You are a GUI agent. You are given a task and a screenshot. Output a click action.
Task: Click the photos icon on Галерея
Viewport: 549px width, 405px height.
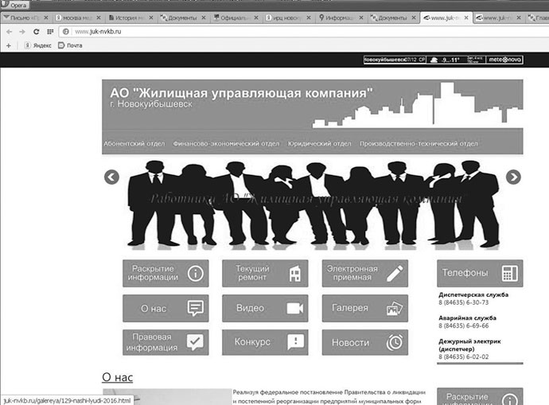tap(395, 309)
